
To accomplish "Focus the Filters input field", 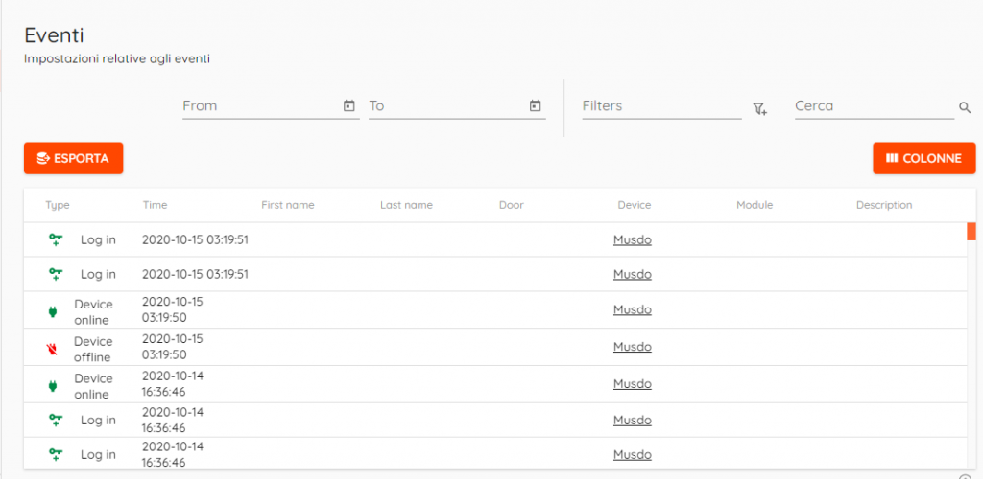I will pyautogui.click(x=662, y=105).
